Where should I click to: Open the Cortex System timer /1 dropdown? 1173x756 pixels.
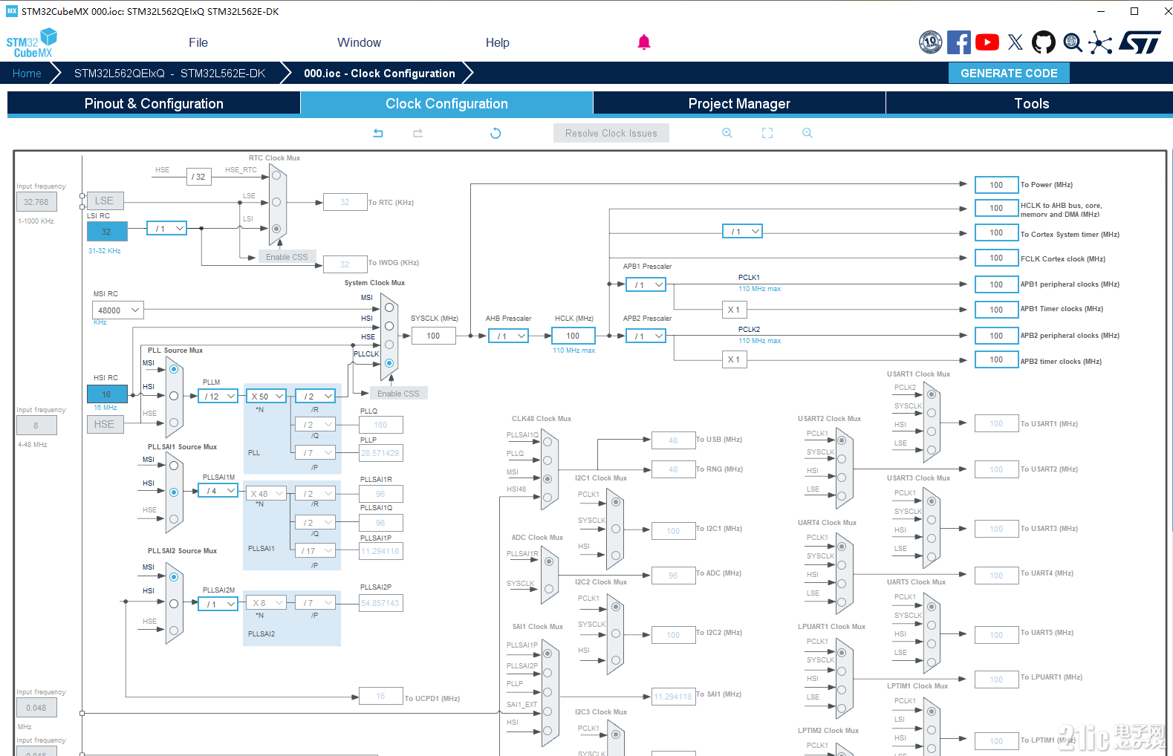(743, 232)
